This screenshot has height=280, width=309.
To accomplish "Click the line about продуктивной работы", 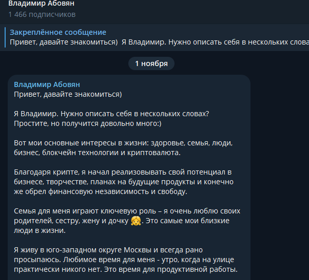I will coord(126,269).
